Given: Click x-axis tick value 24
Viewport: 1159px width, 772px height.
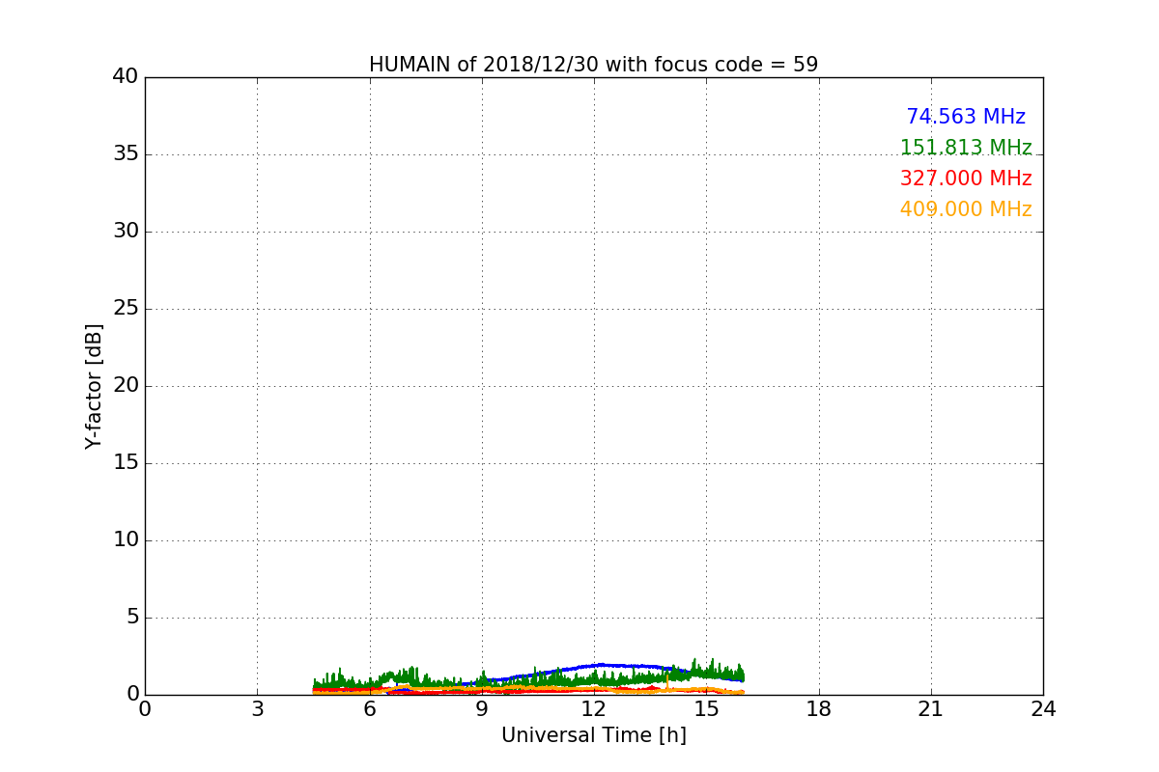Looking at the screenshot, I should click(x=1043, y=709).
